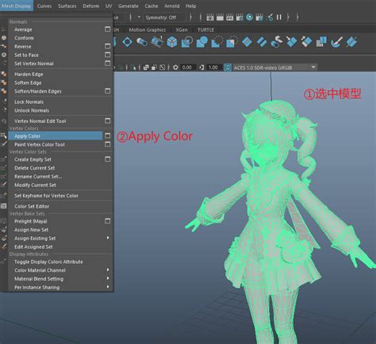Open the Arnold menu
The height and width of the screenshot is (344, 376).
pyautogui.click(x=172, y=6)
